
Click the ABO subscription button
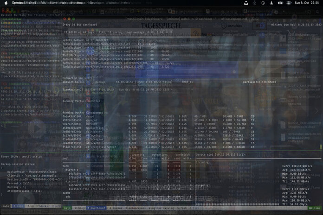[x=260, y=26]
